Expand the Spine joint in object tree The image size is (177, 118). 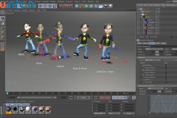point(142,17)
